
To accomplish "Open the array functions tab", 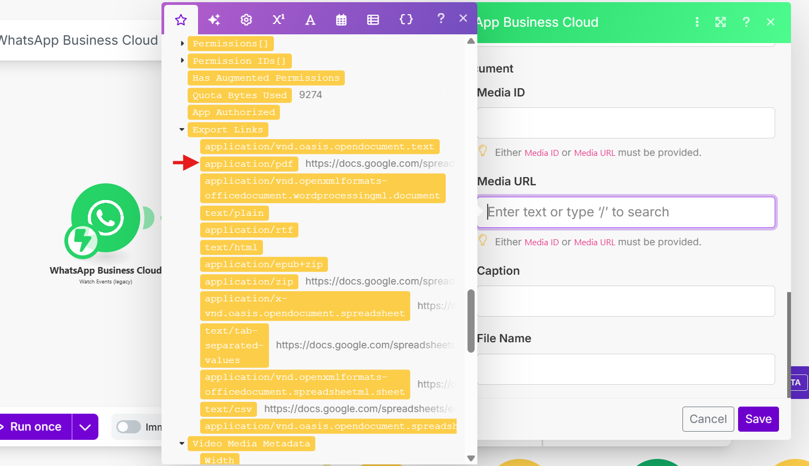I will pos(373,20).
